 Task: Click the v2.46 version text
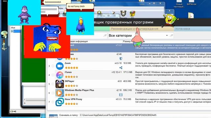(x=119, y=54)
